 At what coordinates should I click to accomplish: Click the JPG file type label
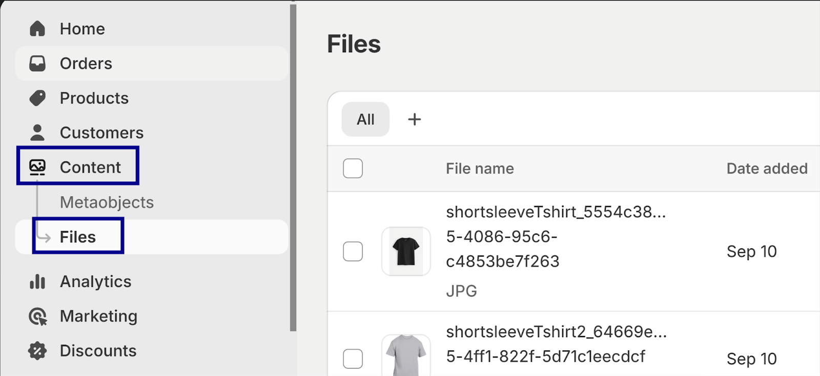pyautogui.click(x=461, y=291)
